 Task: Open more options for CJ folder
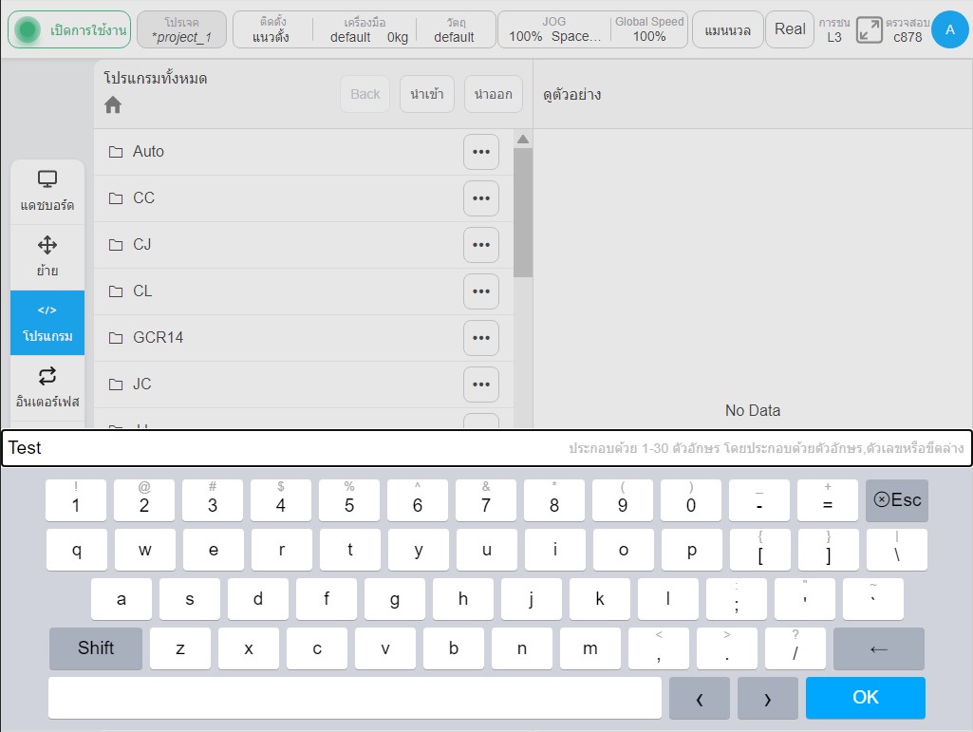coord(481,245)
